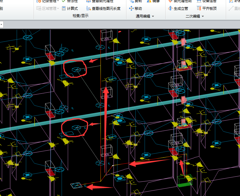Open the 计算式 calculator tool
Viewport: 240px width, 196px height.
click(x=70, y=8)
